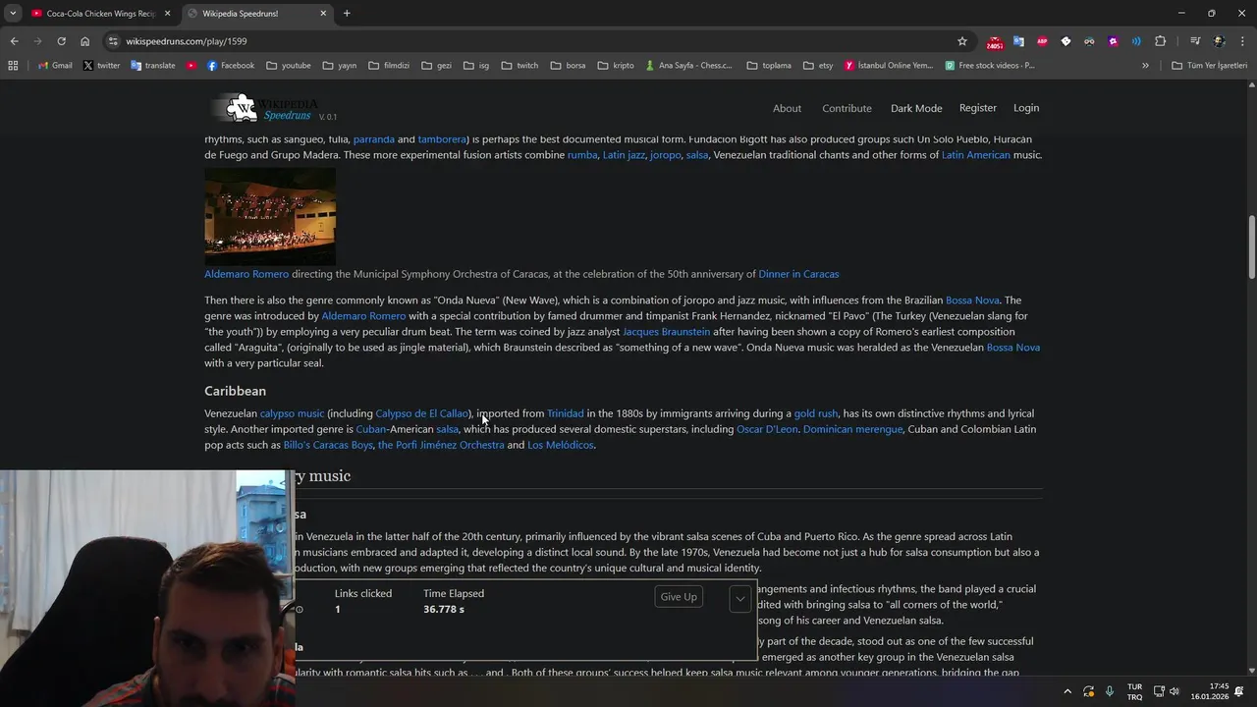Image resolution: width=1257 pixels, height=707 pixels.
Task: Bookmark this page with the star icon
Action: tap(962, 41)
